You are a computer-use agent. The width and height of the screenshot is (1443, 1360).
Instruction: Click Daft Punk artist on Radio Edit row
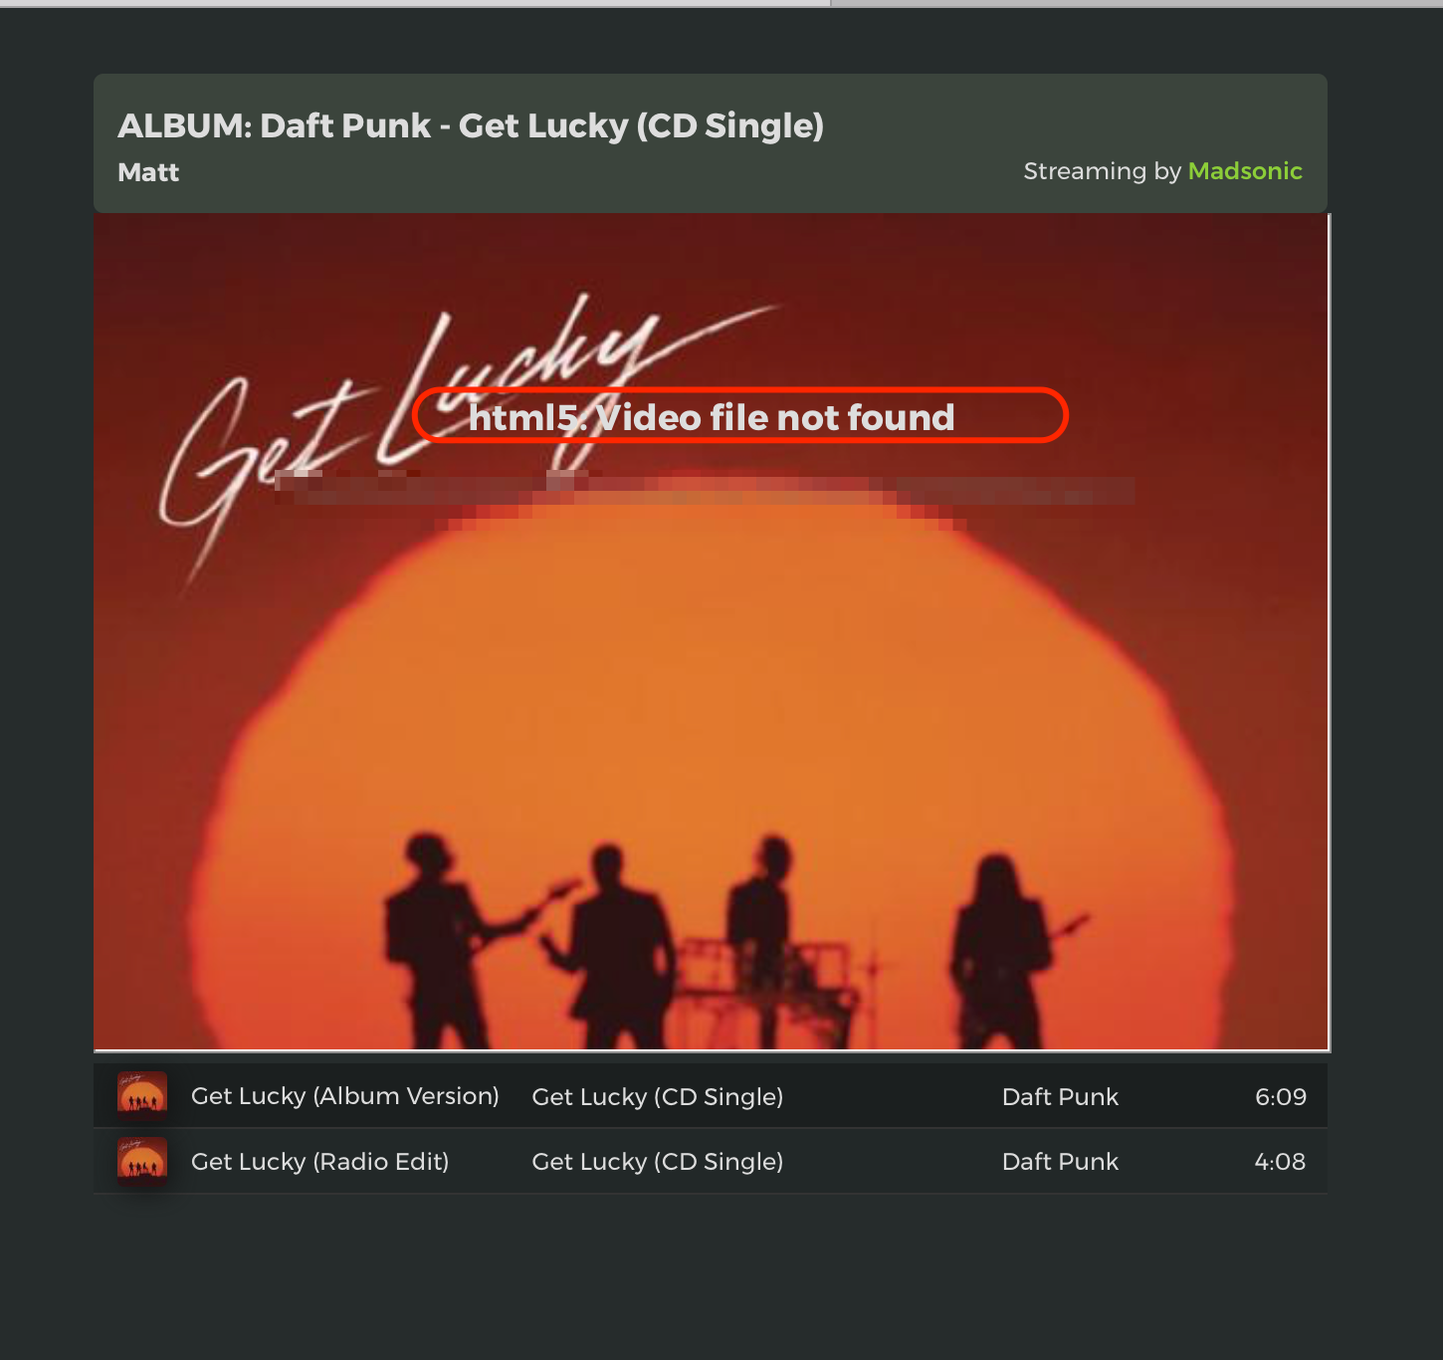pyautogui.click(x=1060, y=1162)
